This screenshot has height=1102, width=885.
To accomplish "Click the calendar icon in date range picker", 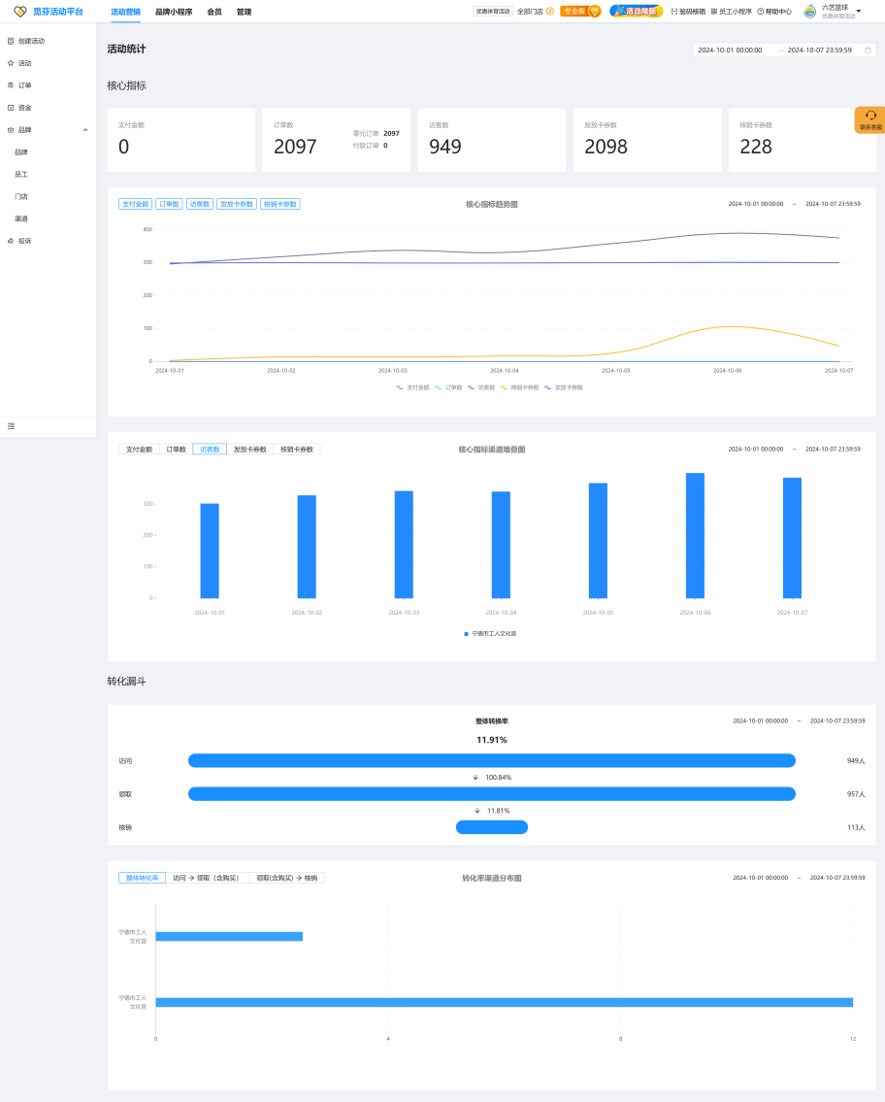I will point(868,50).
